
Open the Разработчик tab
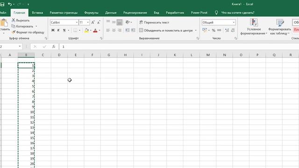pos(175,13)
